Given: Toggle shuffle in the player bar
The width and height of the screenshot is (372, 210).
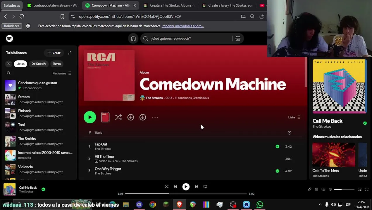Looking at the screenshot, I should 166,187.
